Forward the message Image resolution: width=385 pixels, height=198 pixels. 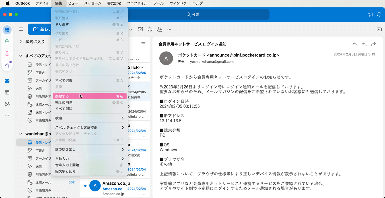pos(373,44)
